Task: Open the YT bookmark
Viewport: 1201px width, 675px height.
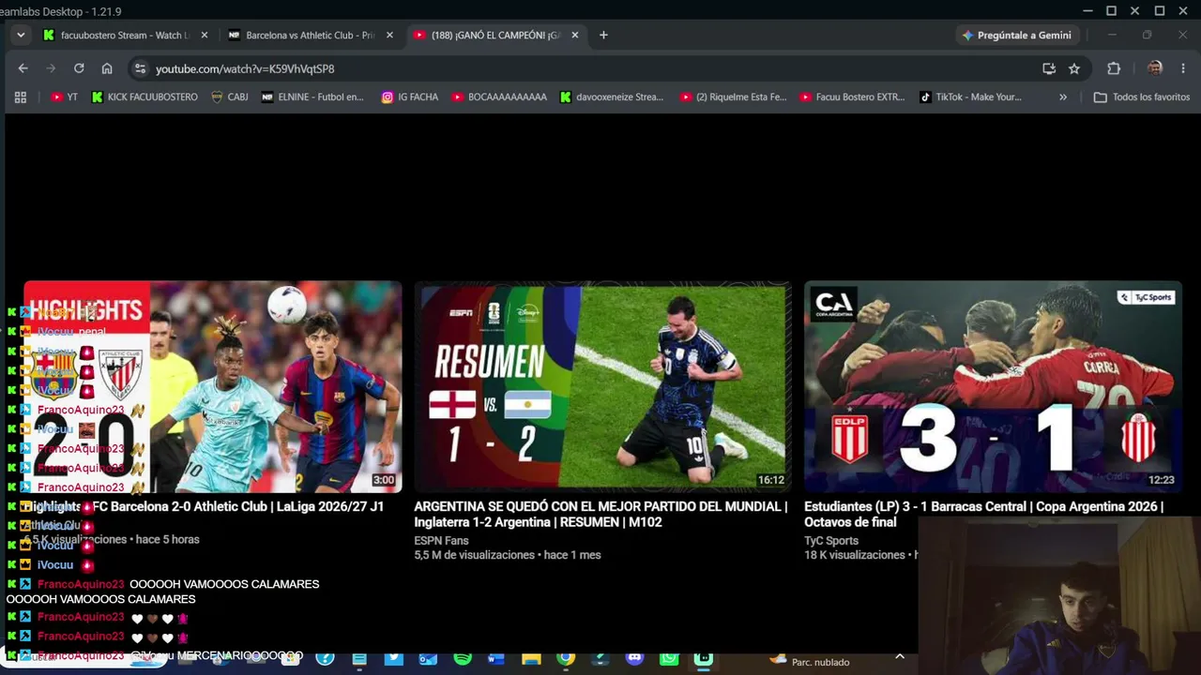Action: pyautogui.click(x=65, y=97)
